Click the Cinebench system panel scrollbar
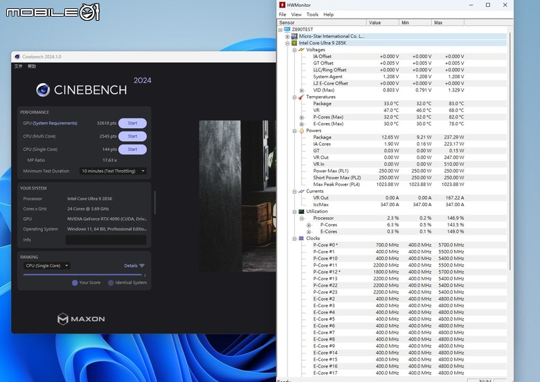Screen dimensions: 540x382 [155, 202]
